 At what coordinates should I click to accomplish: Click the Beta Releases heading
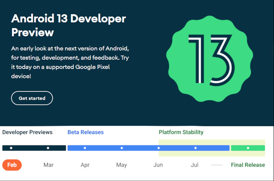86,132
